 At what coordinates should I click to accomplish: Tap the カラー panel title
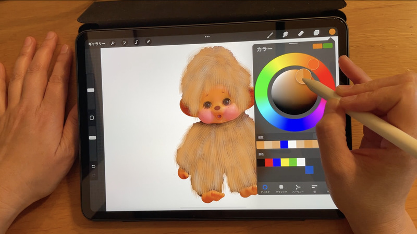pos(264,49)
